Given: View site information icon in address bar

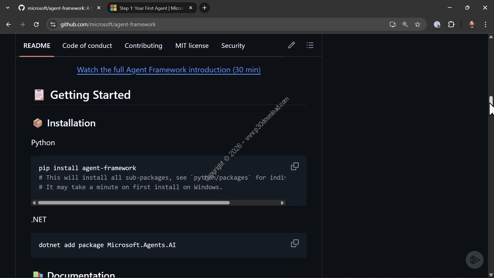Looking at the screenshot, I should tap(53, 24).
